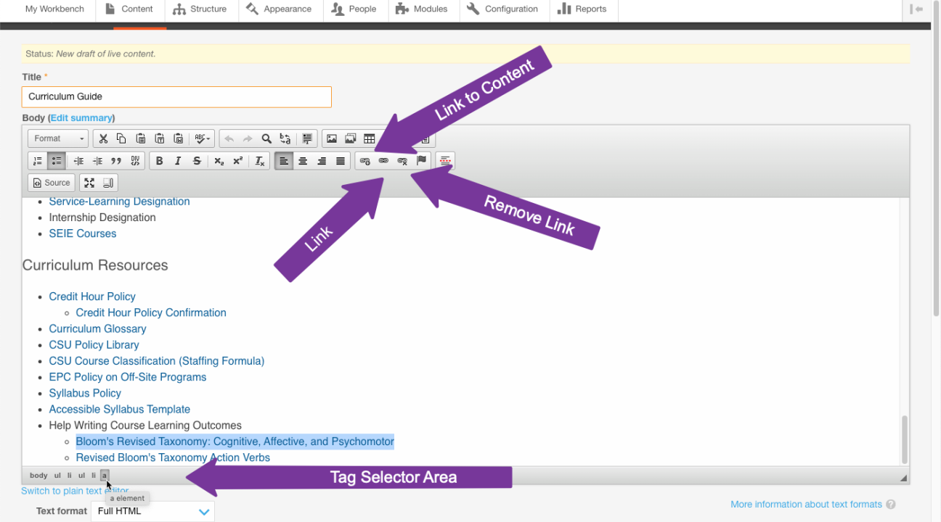Screen dimensions: 941x522
Task: Open the Format dropdown
Action: click(x=59, y=138)
